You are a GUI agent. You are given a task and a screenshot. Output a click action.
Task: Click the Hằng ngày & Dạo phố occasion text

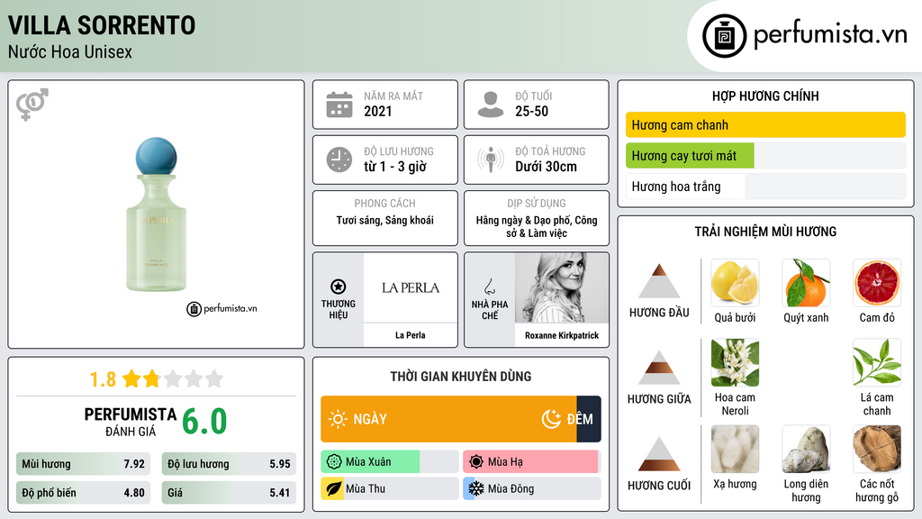pyautogui.click(x=537, y=226)
